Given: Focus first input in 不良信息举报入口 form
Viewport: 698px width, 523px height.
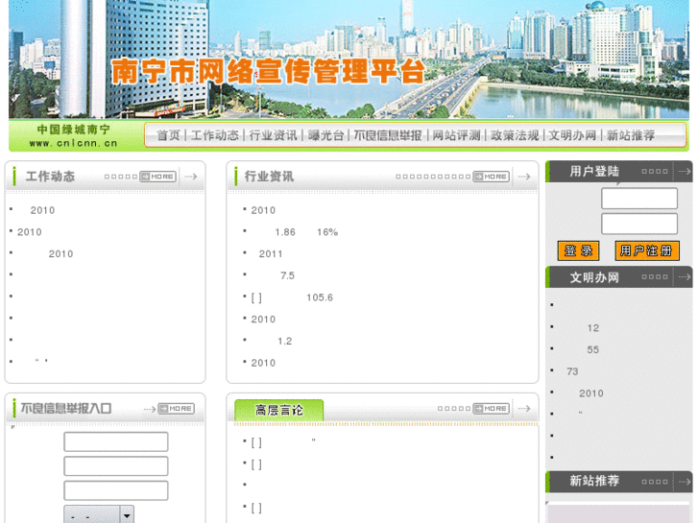Looking at the screenshot, I should (x=116, y=442).
